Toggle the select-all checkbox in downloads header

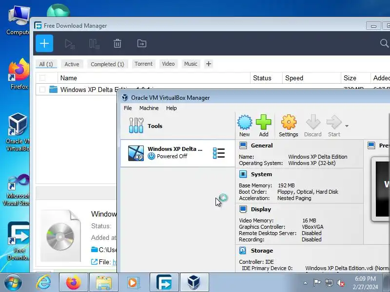point(42,78)
